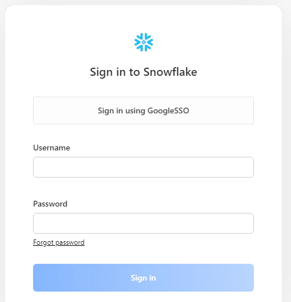Open the Forgot password link
The height and width of the screenshot is (302, 291).
(59, 242)
